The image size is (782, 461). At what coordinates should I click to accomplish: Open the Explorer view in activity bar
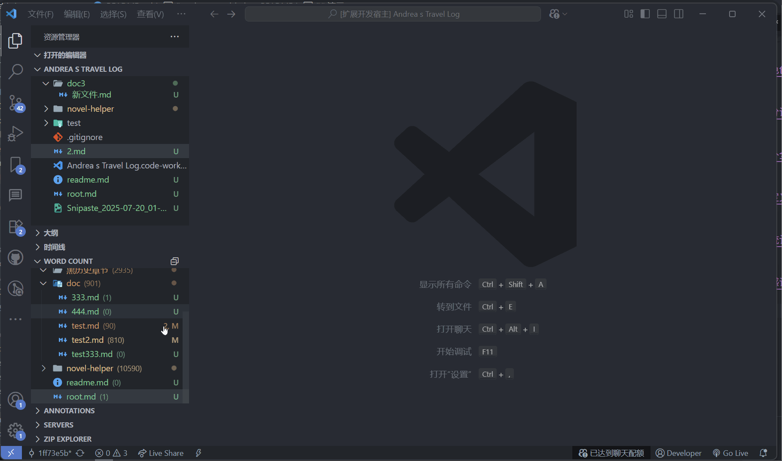[x=15, y=41]
